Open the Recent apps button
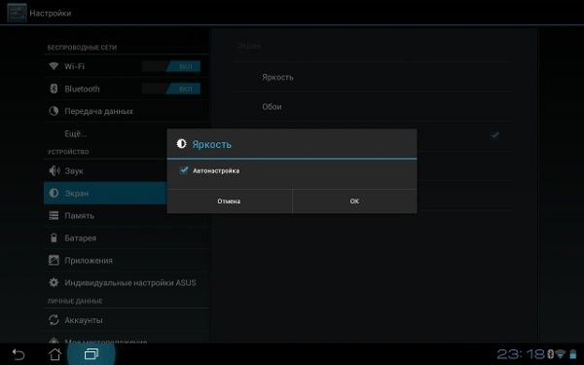584x365 pixels. [91, 354]
